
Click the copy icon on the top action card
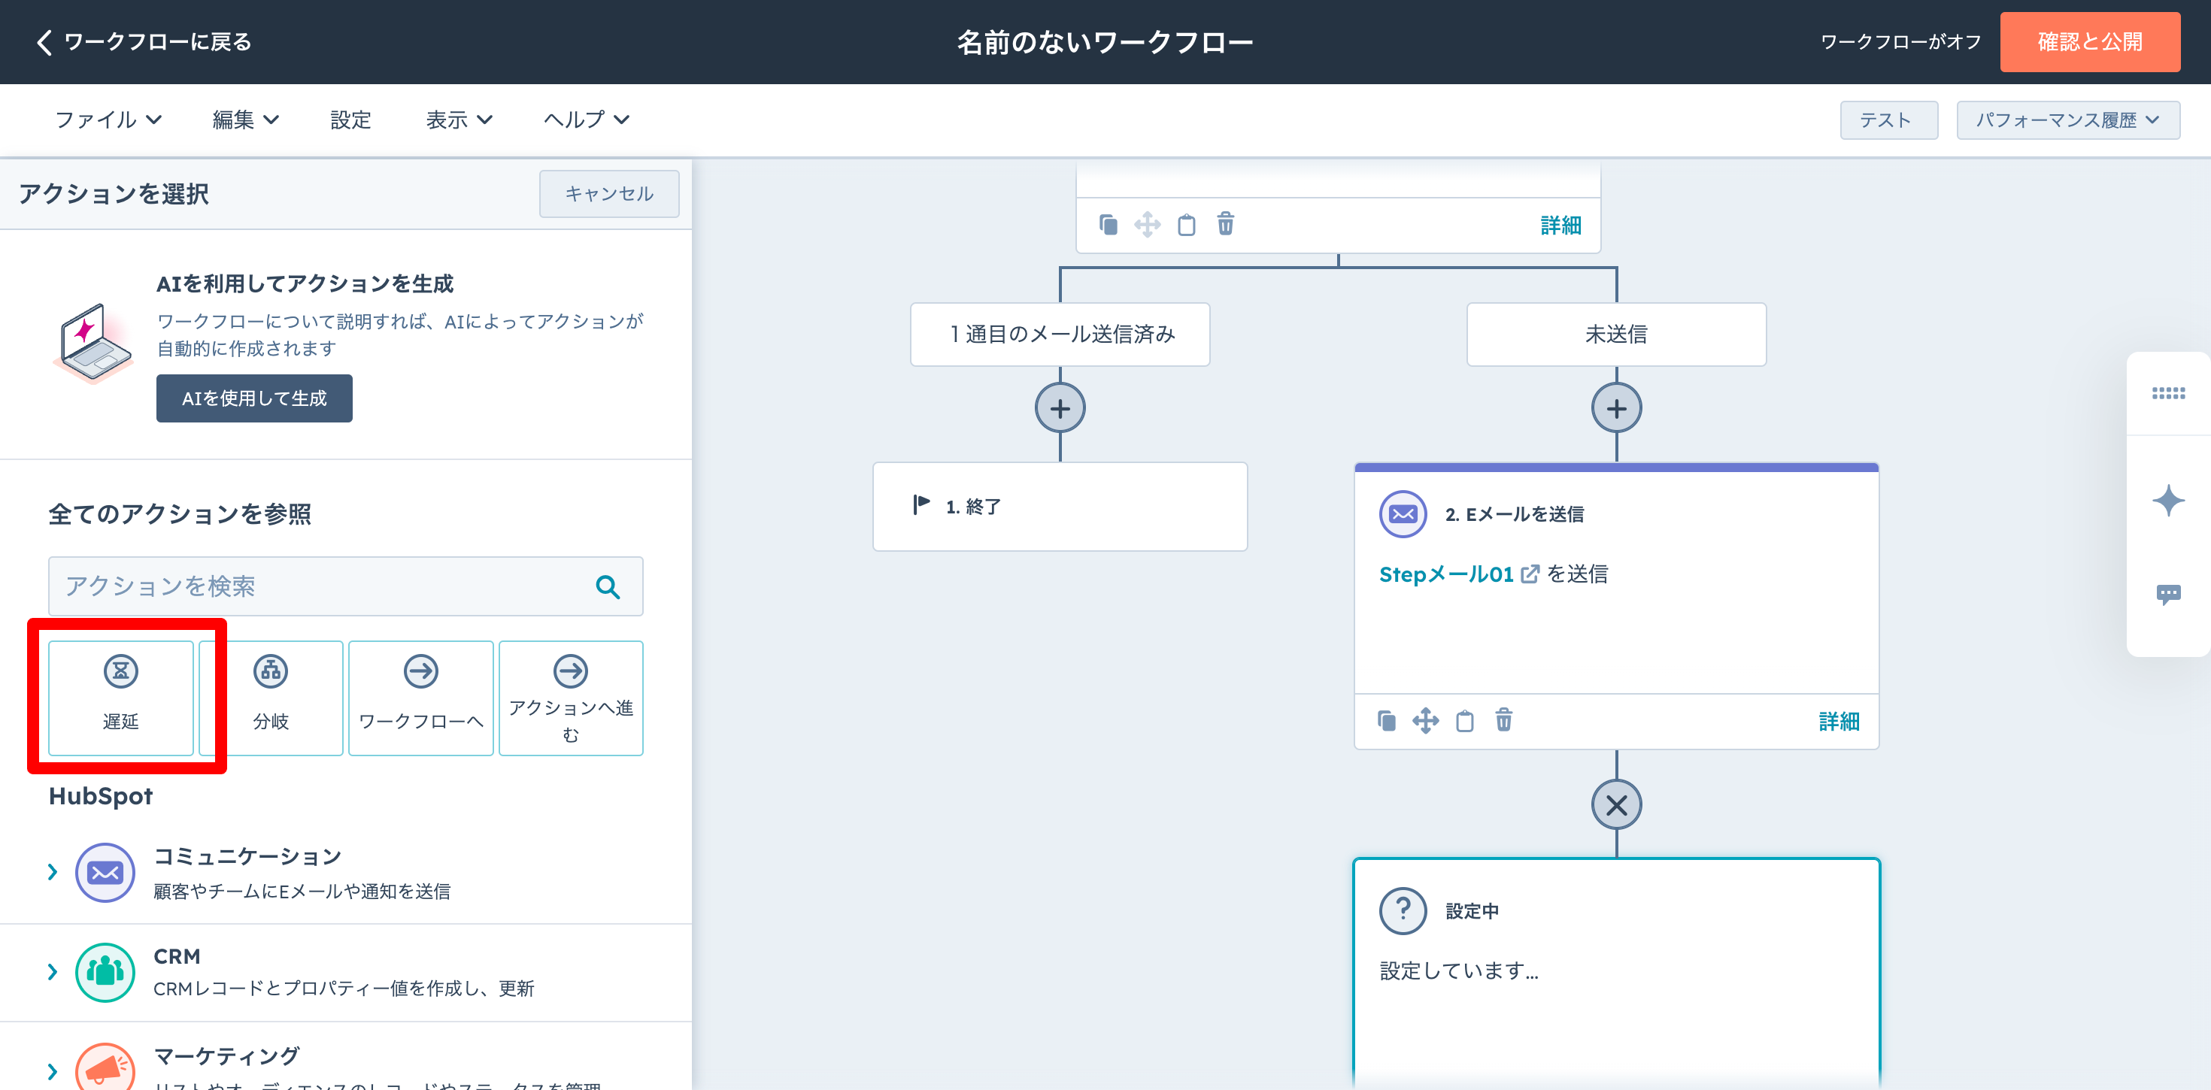pyautogui.click(x=1108, y=225)
